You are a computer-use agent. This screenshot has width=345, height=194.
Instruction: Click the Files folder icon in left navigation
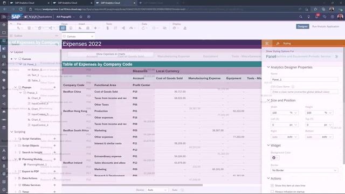pos(4,32)
